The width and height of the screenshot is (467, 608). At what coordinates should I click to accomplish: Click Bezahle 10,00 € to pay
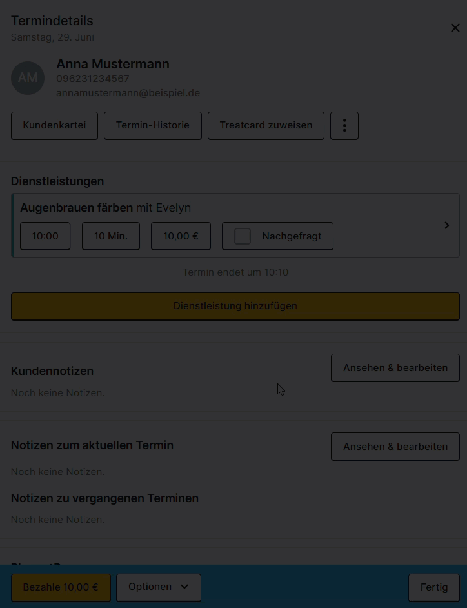coord(61,588)
